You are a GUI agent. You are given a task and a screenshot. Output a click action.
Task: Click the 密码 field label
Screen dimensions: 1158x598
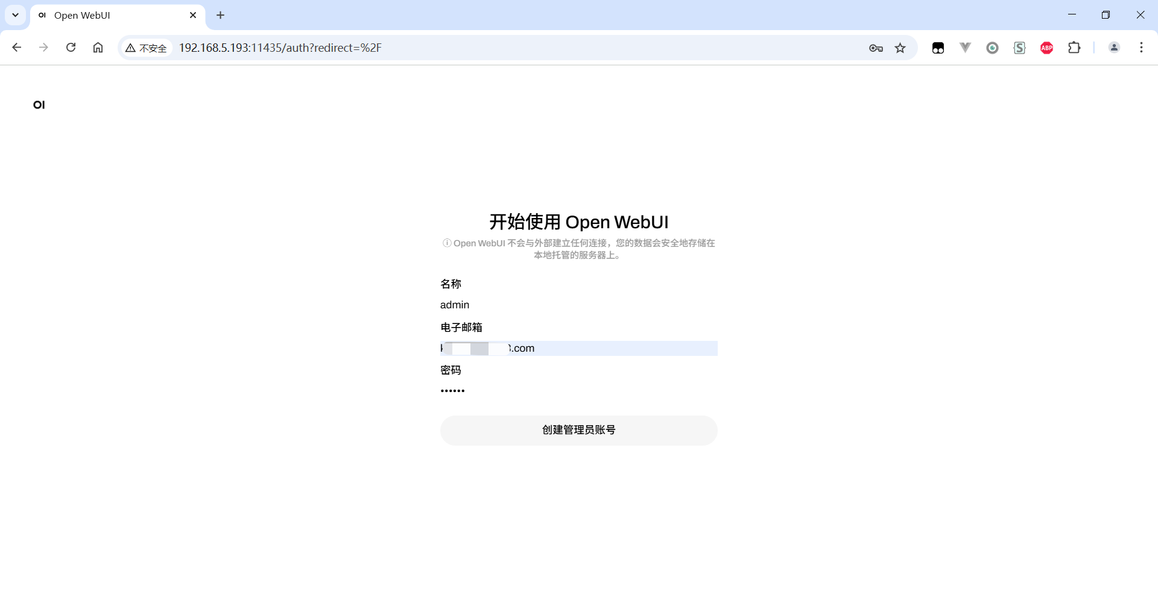click(451, 370)
